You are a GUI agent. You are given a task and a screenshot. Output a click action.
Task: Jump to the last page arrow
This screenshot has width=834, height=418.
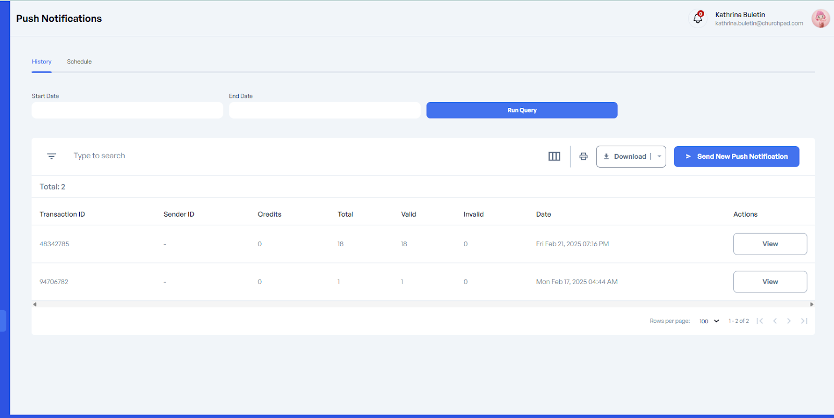click(x=804, y=321)
